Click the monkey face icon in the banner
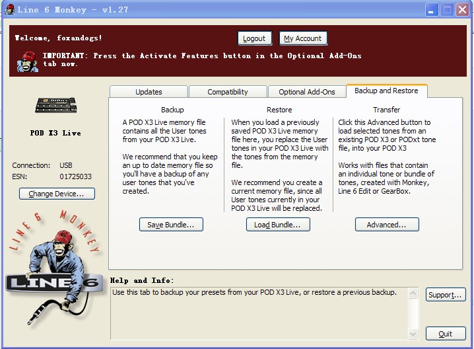The width and height of the screenshot is (474, 349). click(27, 61)
